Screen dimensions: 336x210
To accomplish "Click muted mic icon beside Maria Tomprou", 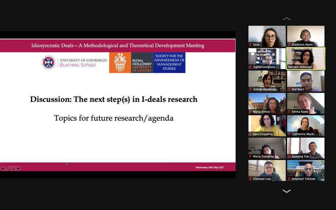I will pyautogui.click(x=250, y=157).
